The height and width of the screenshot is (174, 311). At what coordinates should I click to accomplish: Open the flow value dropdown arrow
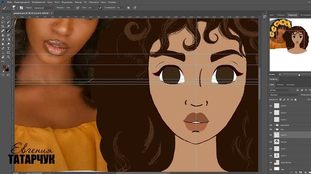pyautogui.click(x=95, y=8)
